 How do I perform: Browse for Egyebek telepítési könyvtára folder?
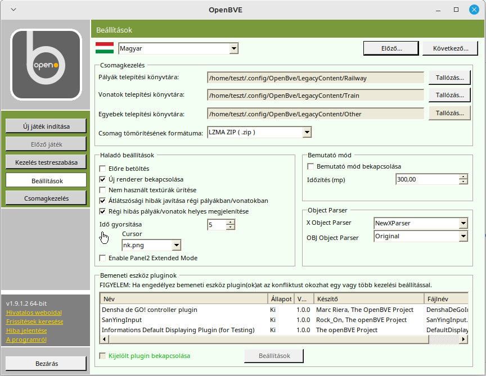coord(449,113)
